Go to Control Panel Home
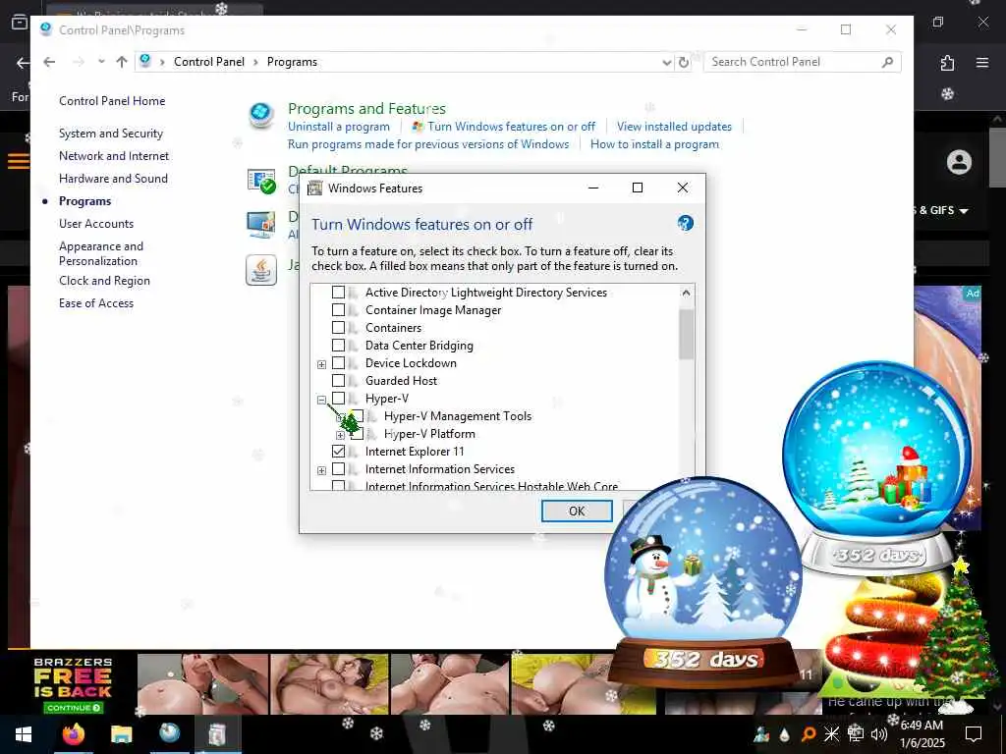Viewport: 1006px width, 754px height. [112, 101]
